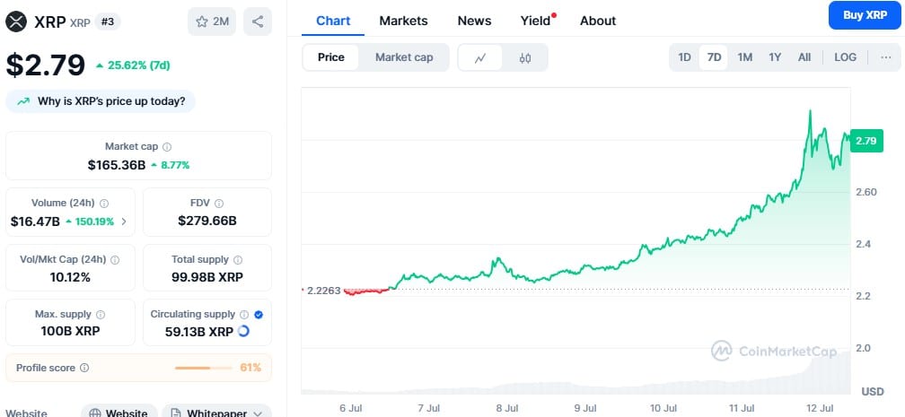Image resolution: width=905 pixels, height=417 pixels.
Task: Click the globe icon on Website button
Action: pos(95,413)
